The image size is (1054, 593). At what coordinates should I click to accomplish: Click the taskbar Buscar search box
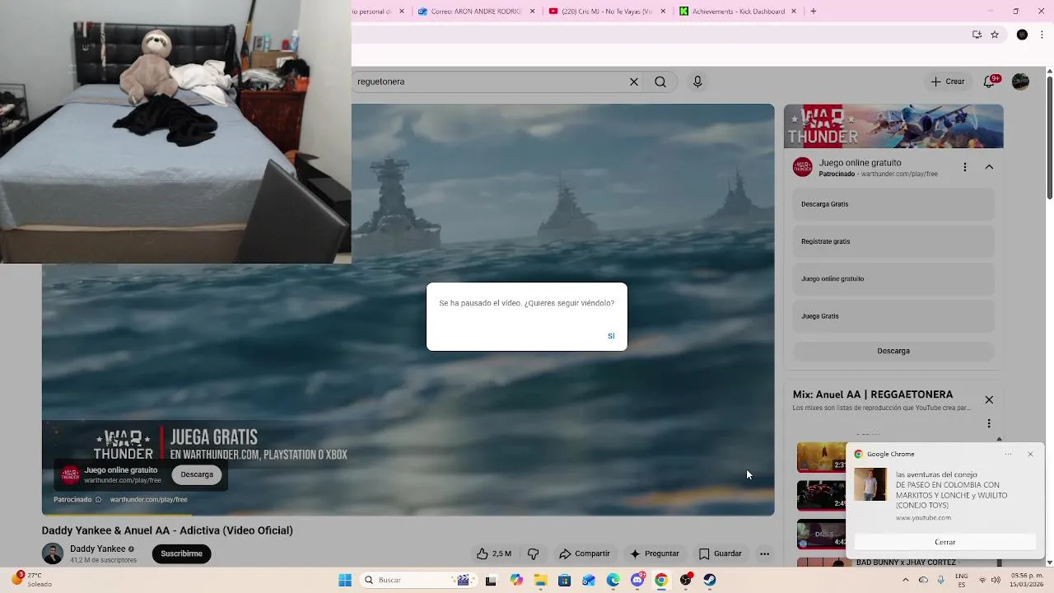click(x=417, y=580)
